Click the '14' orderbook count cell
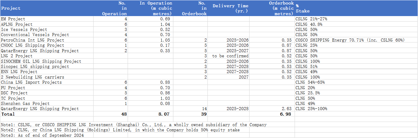The height and width of the screenshot is (138, 418). (190, 109)
